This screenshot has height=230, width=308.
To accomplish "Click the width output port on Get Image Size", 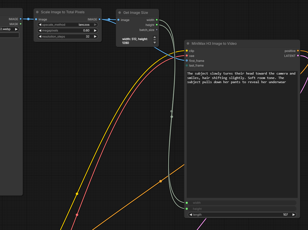I will (x=157, y=20).
